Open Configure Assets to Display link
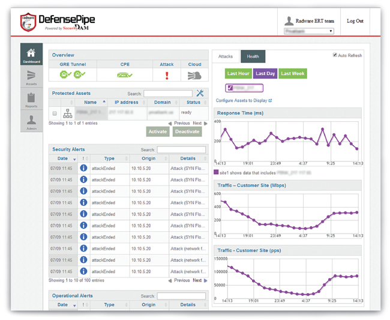Screen dimensions: 390x320 pyautogui.click(x=242, y=100)
